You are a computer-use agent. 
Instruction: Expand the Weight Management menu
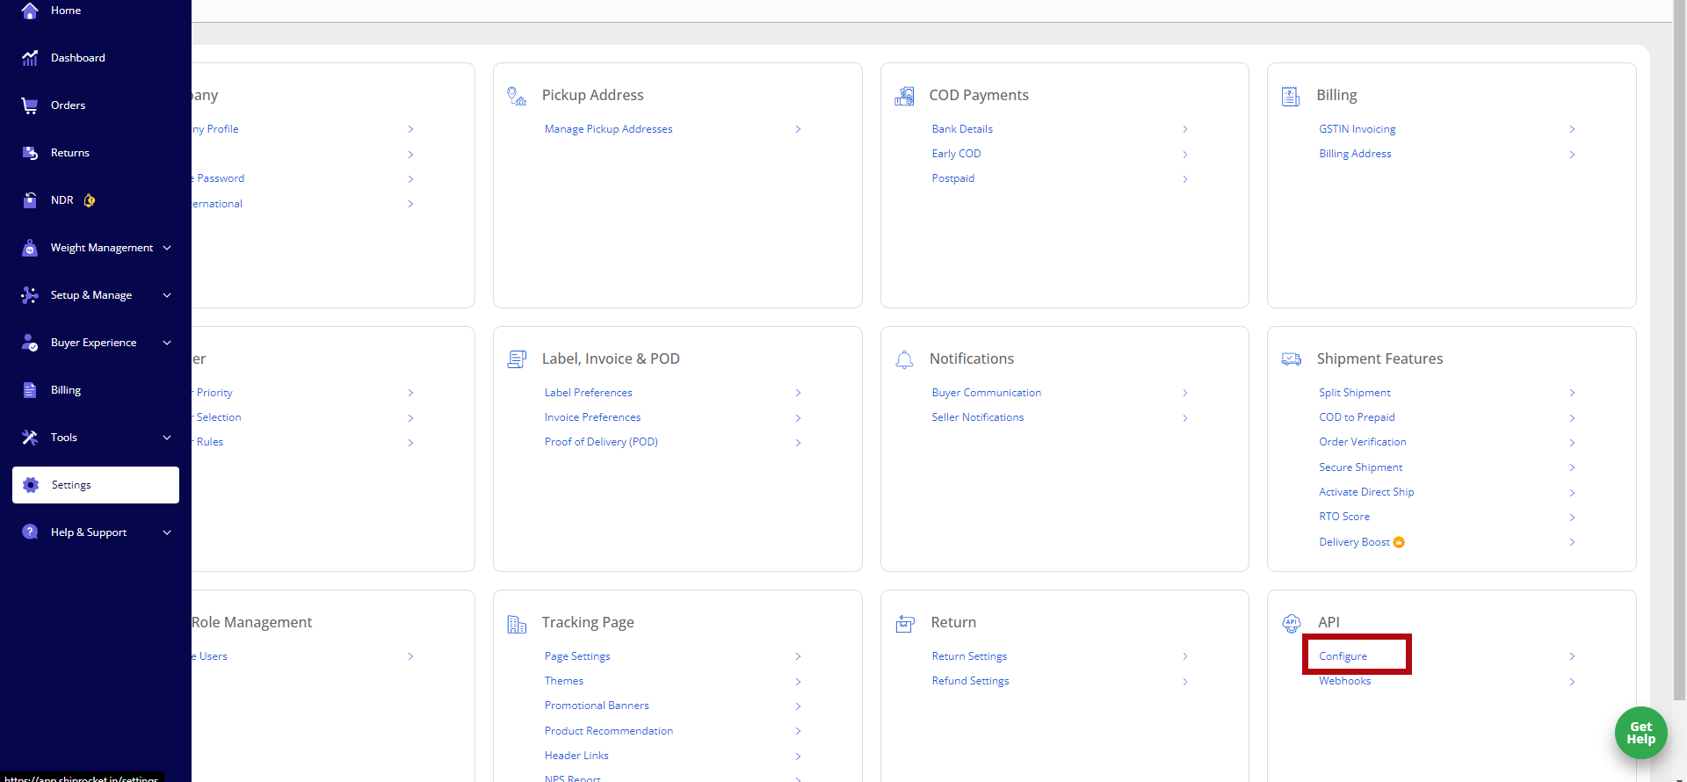pos(167,248)
